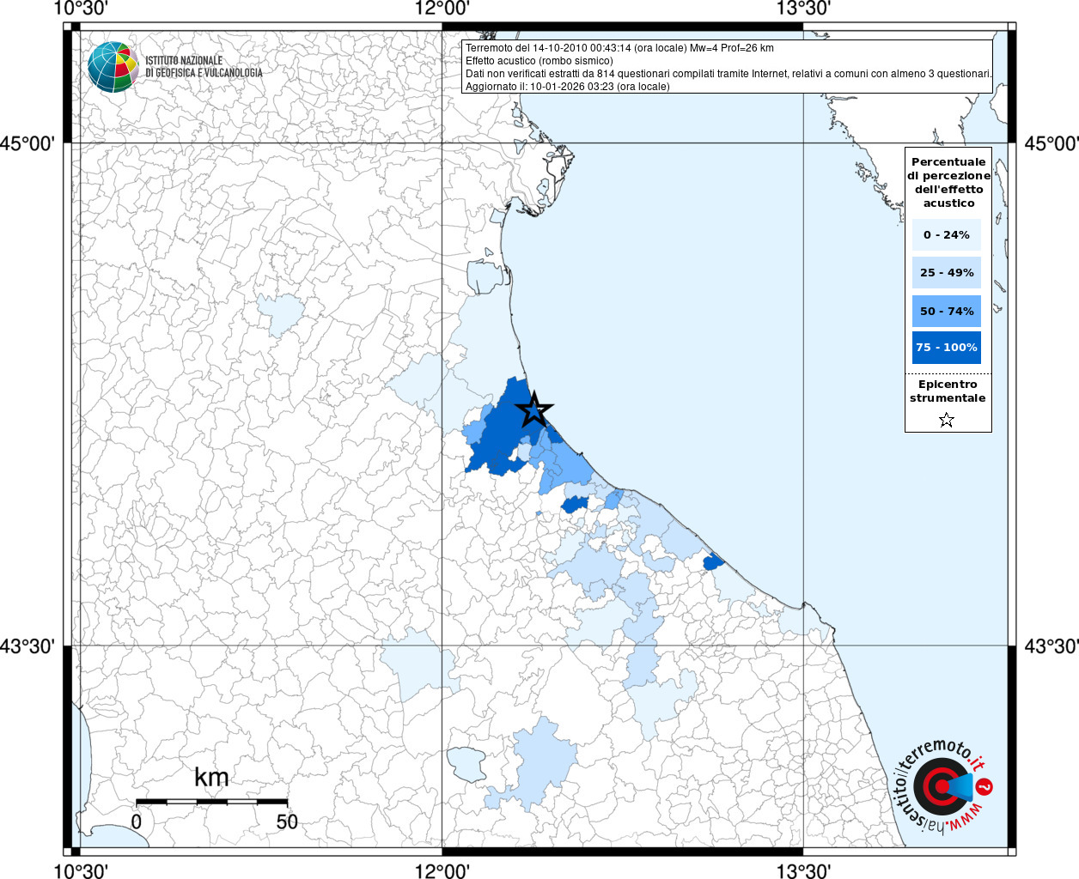Click the 'Percentuale di percezione' legend title
Screen dimensions: 1079x879
pyautogui.click(x=948, y=182)
